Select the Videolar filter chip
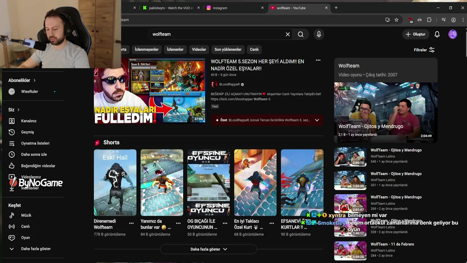This screenshot has width=467, height=263. tap(199, 49)
